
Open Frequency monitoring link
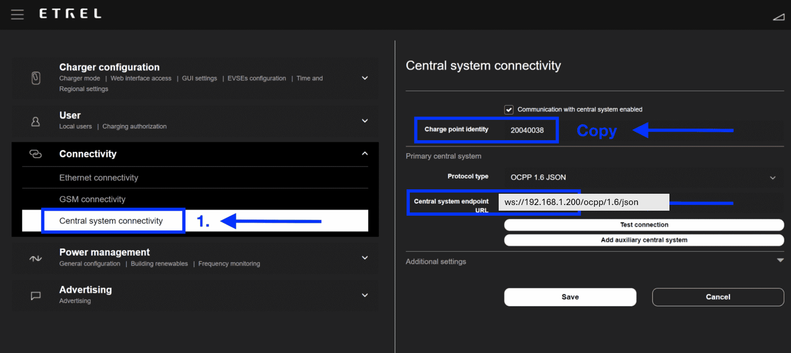point(229,264)
